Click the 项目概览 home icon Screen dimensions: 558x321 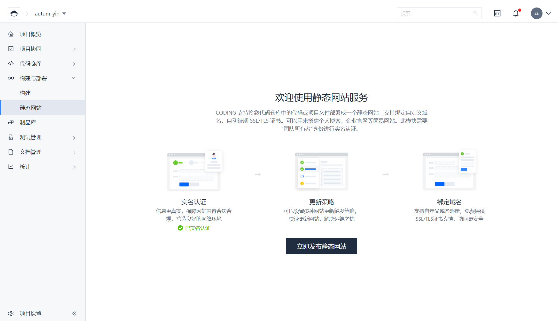tap(11, 34)
